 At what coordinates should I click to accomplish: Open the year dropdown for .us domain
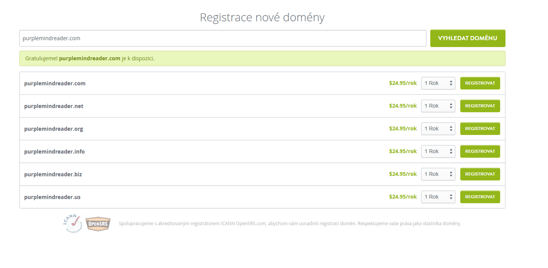click(x=438, y=197)
